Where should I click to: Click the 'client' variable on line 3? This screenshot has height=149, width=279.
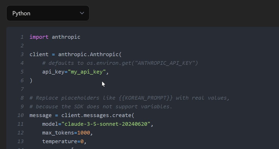click(x=39, y=54)
